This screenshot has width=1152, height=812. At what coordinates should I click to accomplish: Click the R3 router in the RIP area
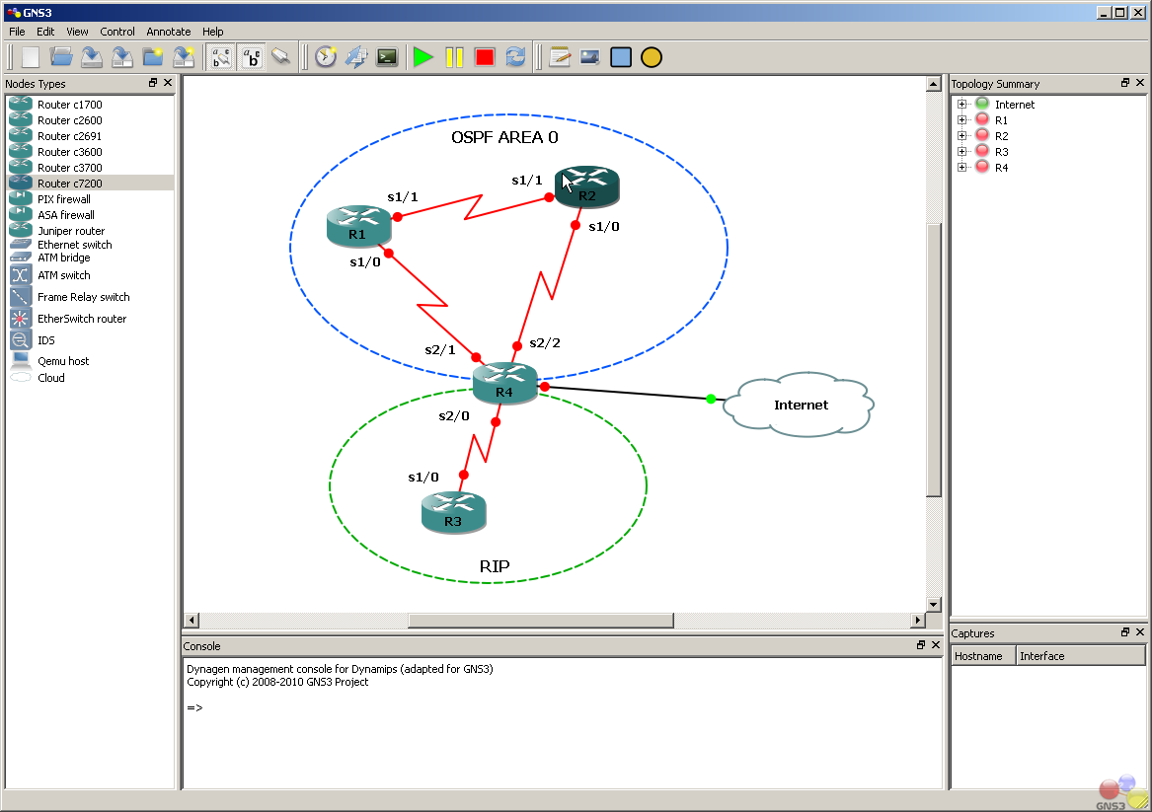tap(453, 512)
